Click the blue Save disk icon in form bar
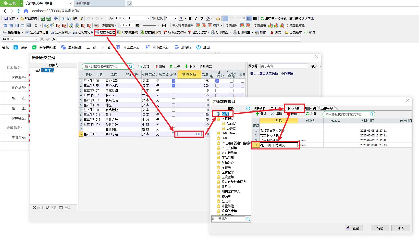Screen dimensions: 419x243 tap(16, 47)
